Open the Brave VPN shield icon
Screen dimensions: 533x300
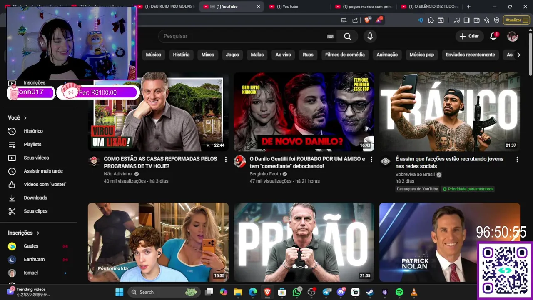(x=496, y=20)
